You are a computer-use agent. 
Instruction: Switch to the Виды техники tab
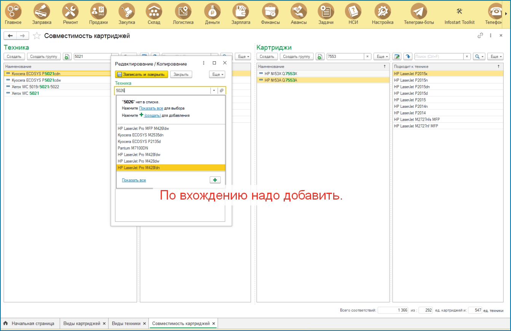click(x=126, y=323)
